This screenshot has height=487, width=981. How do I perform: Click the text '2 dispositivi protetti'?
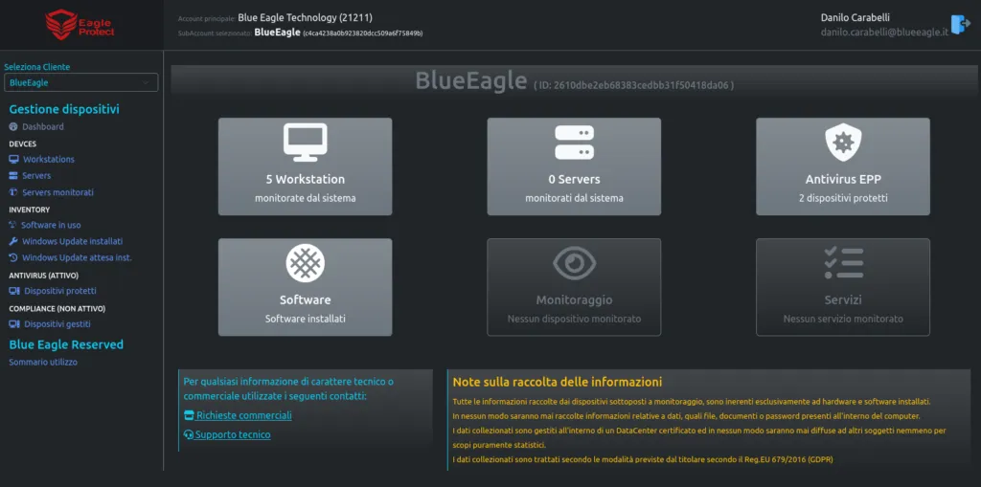[x=843, y=198]
